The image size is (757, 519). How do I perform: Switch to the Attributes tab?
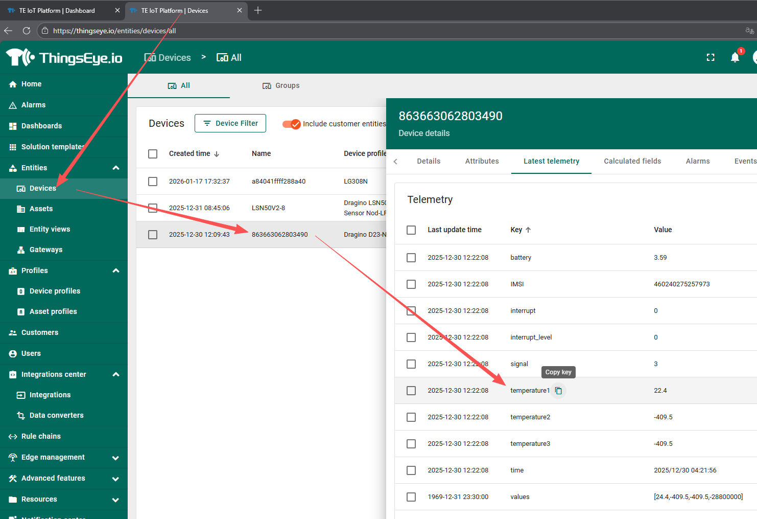tap(482, 161)
